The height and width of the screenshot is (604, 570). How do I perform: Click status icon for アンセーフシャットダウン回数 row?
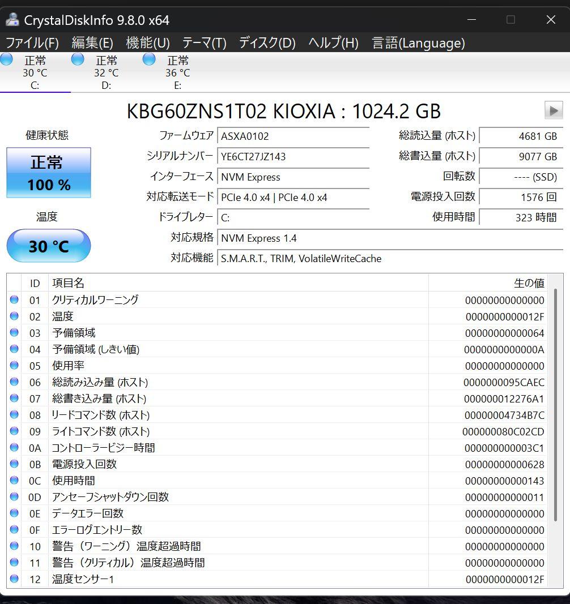pos(14,497)
